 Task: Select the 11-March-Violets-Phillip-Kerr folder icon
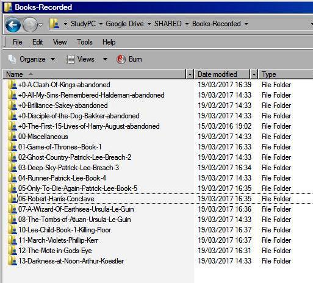12,240
